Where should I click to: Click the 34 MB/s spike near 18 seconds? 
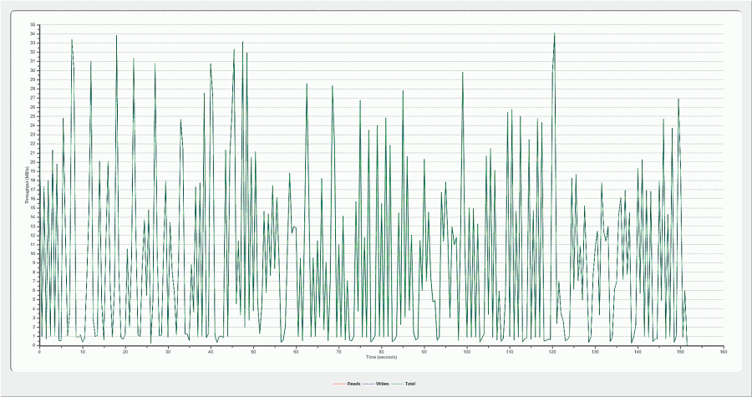point(116,36)
